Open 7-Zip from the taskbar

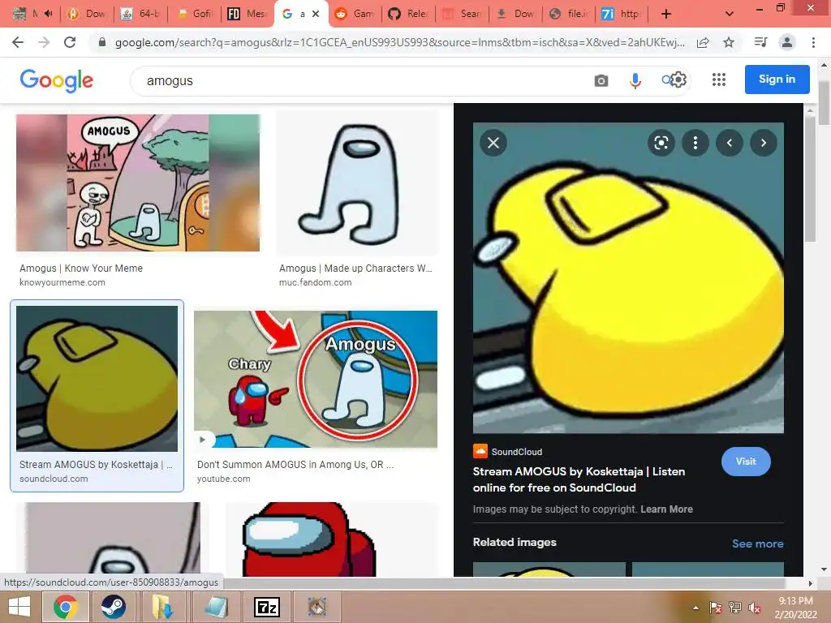(266, 607)
